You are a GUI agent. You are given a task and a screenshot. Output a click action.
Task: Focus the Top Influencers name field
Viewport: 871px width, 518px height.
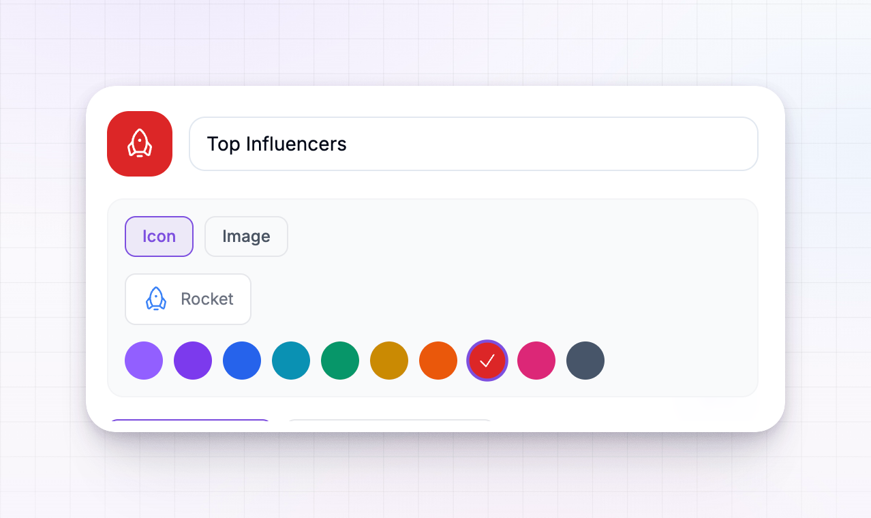474,144
